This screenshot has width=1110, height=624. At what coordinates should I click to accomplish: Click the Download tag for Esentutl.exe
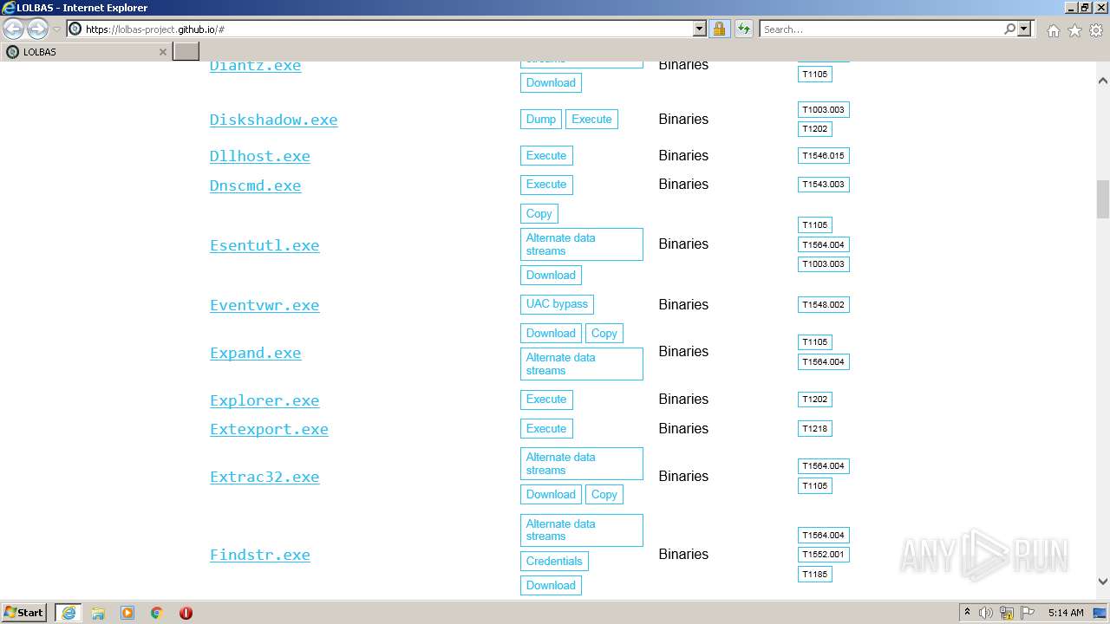551,276
